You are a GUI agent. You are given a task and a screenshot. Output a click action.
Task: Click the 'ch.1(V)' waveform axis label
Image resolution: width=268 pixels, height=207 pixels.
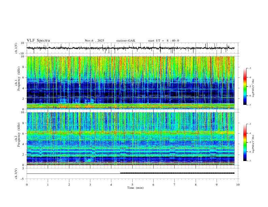pos(16,48)
